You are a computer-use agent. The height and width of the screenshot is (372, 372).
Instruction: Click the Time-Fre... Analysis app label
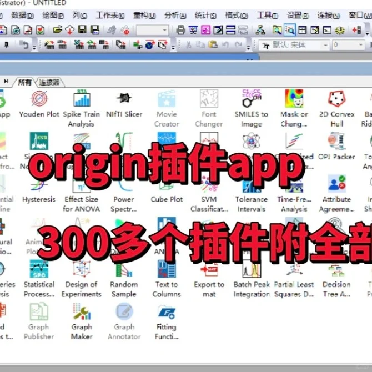[294, 204]
